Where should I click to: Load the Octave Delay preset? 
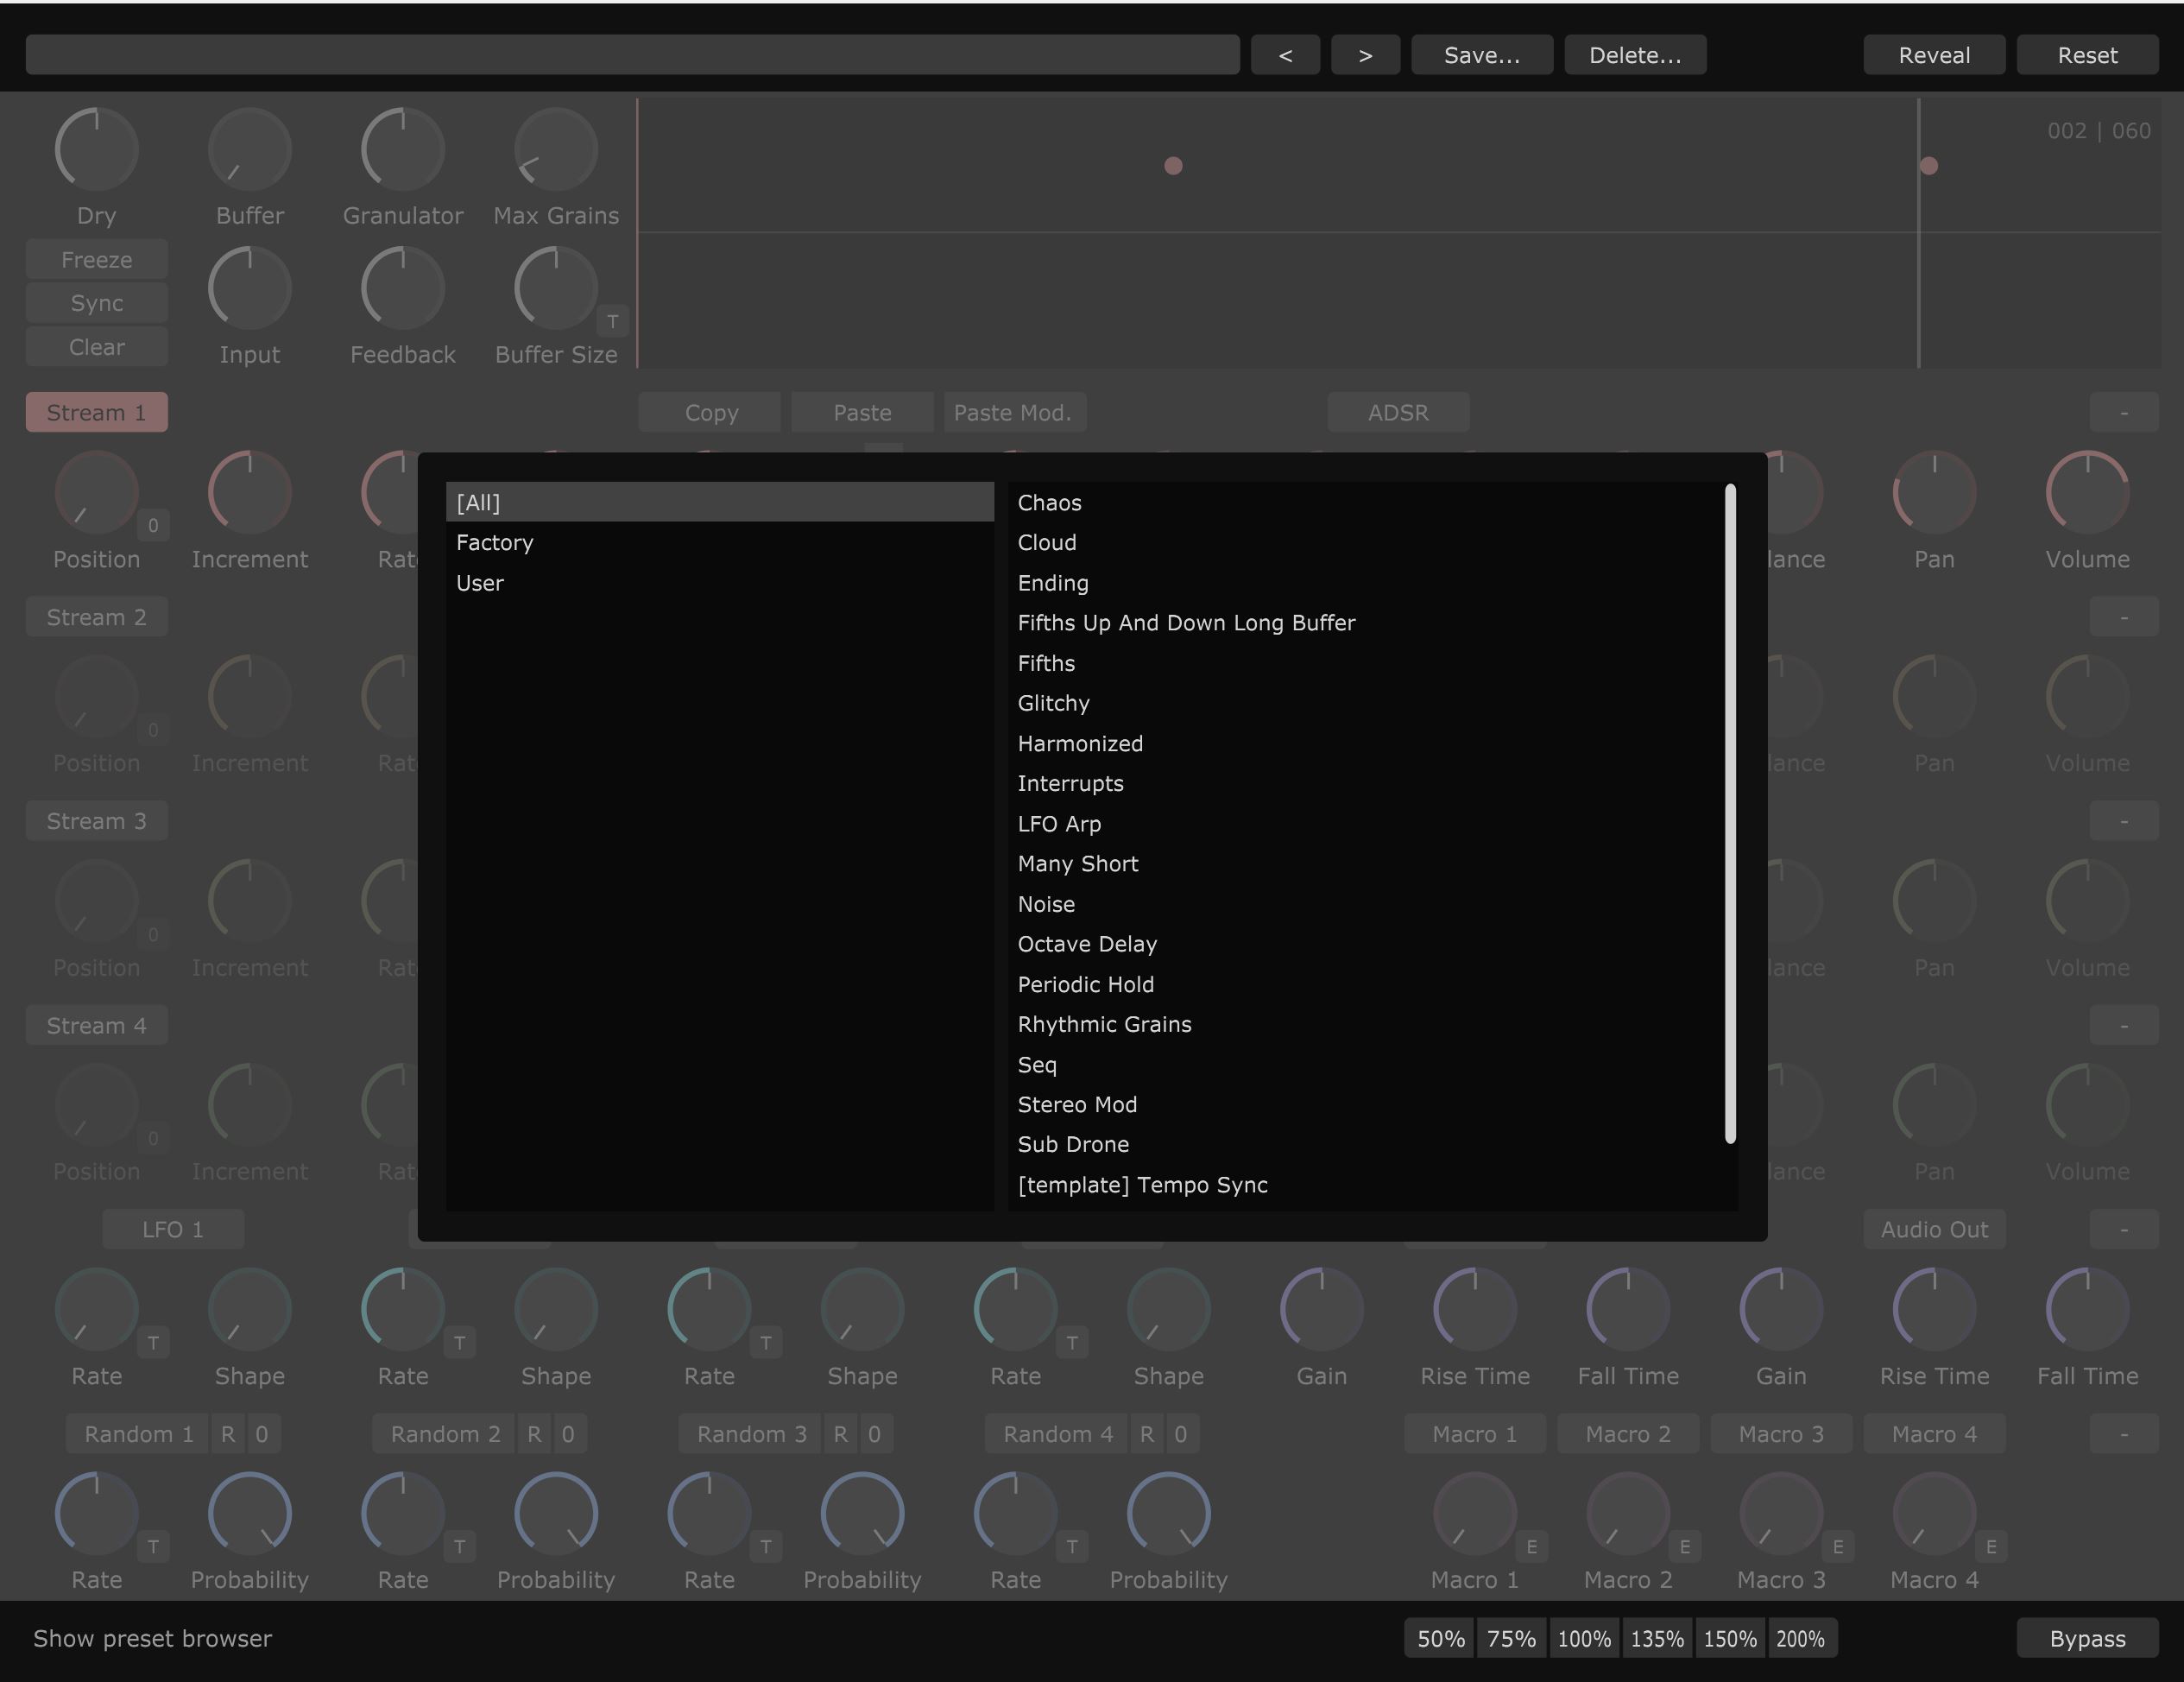point(1087,944)
